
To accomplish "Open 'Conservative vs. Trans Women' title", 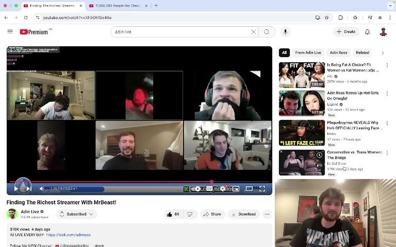I will pyautogui.click(x=355, y=155).
